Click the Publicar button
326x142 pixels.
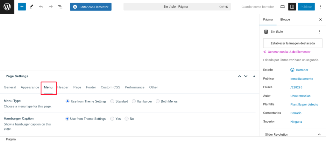click(x=306, y=7)
